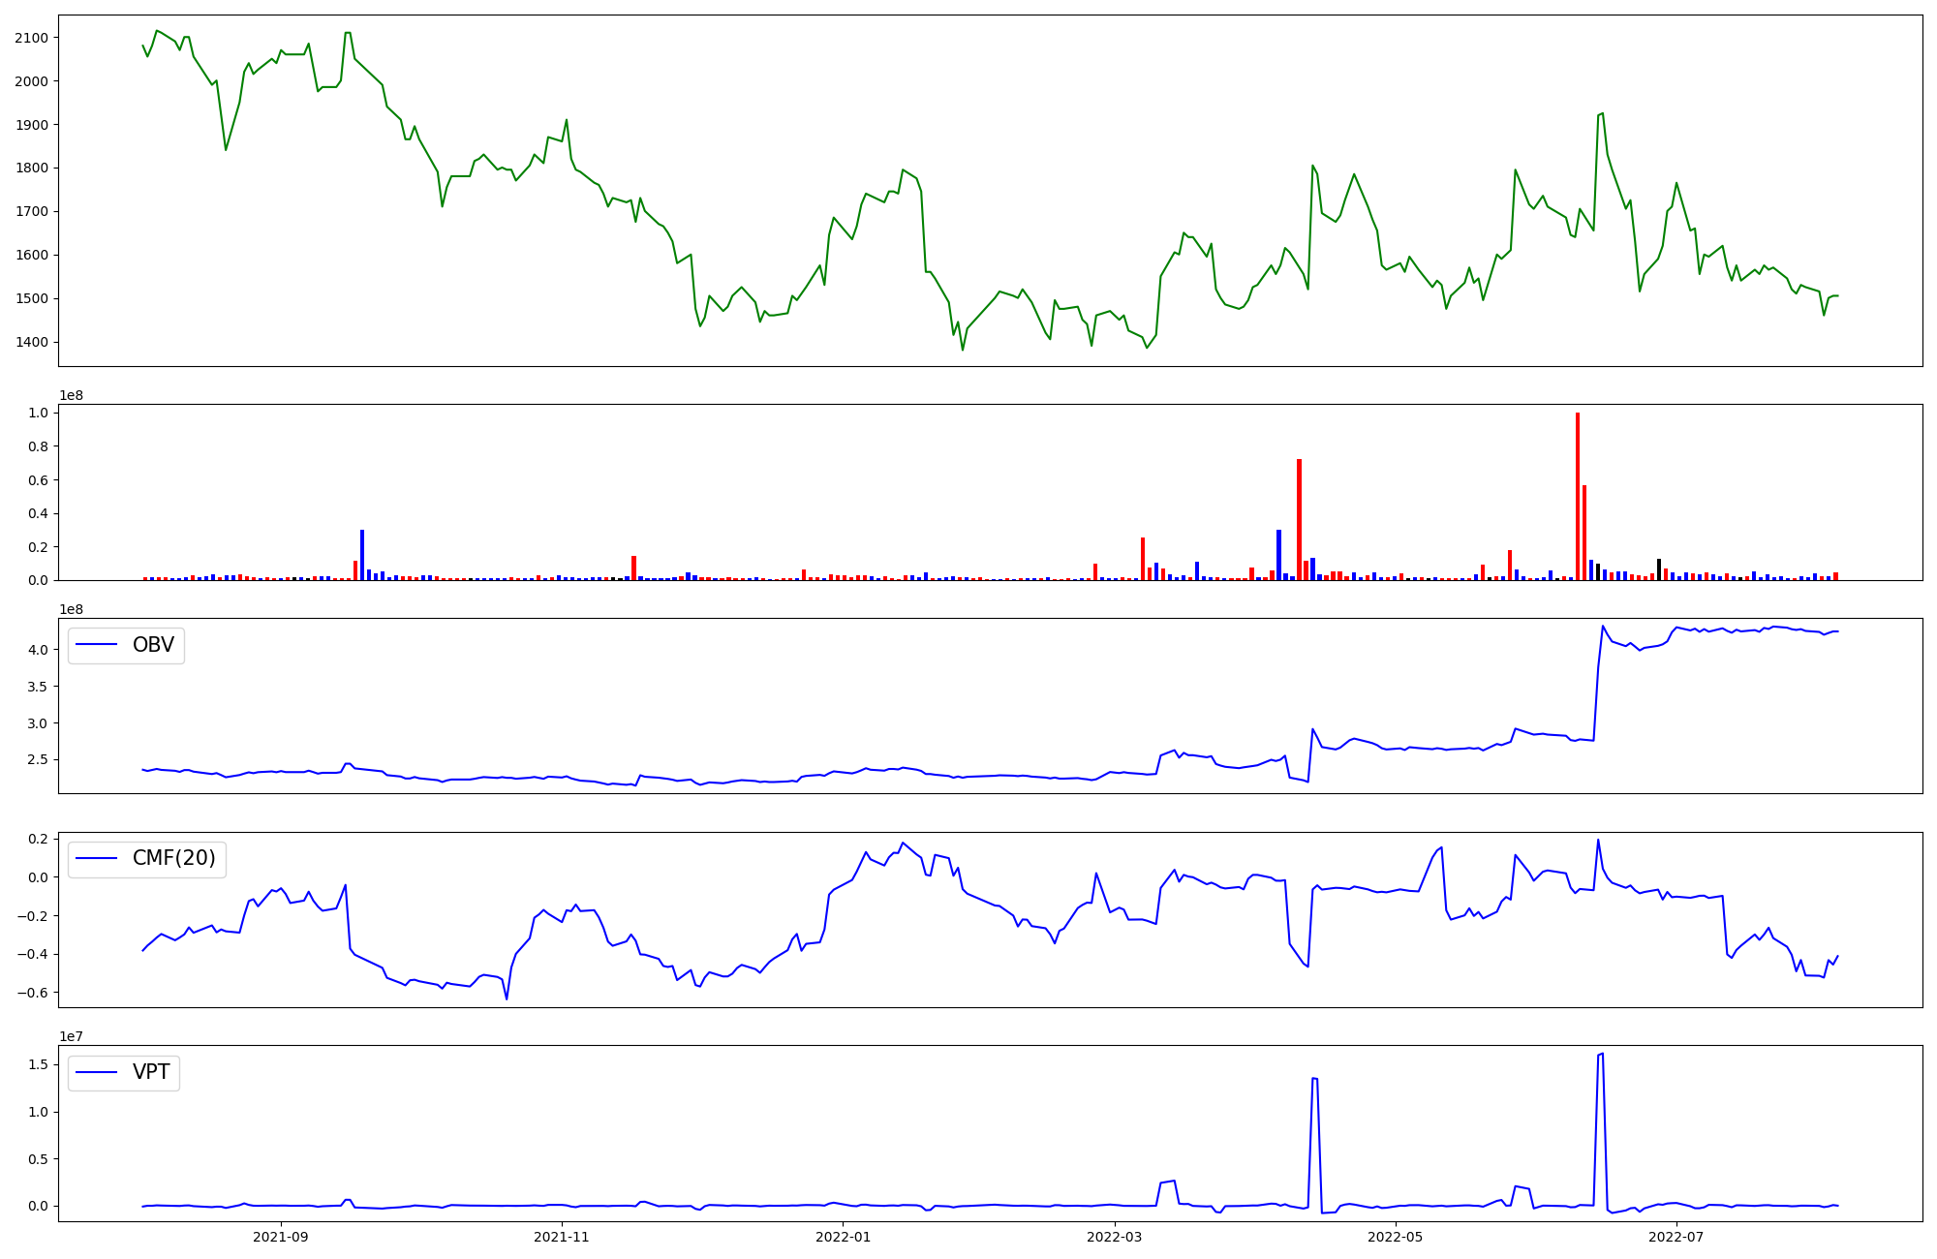The image size is (1937, 1259).
Task: Click the -0.6 tick on CMF axis
Action: tap(34, 993)
